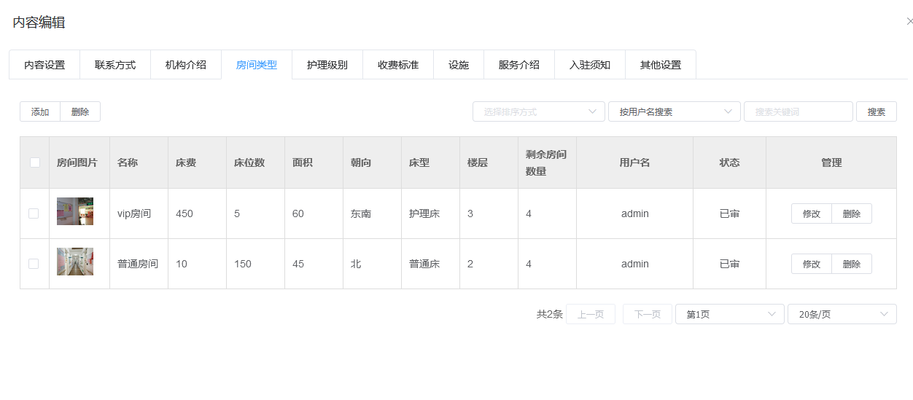Click the 剩余房间数量 column header
Viewport: 913px width, 400px height.
pyautogui.click(x=546, y=162)
